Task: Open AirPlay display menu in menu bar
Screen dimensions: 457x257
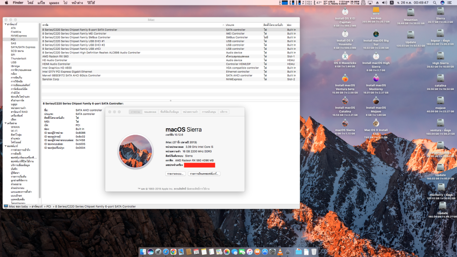Action: pyautogui.click(x=370, y=3)
